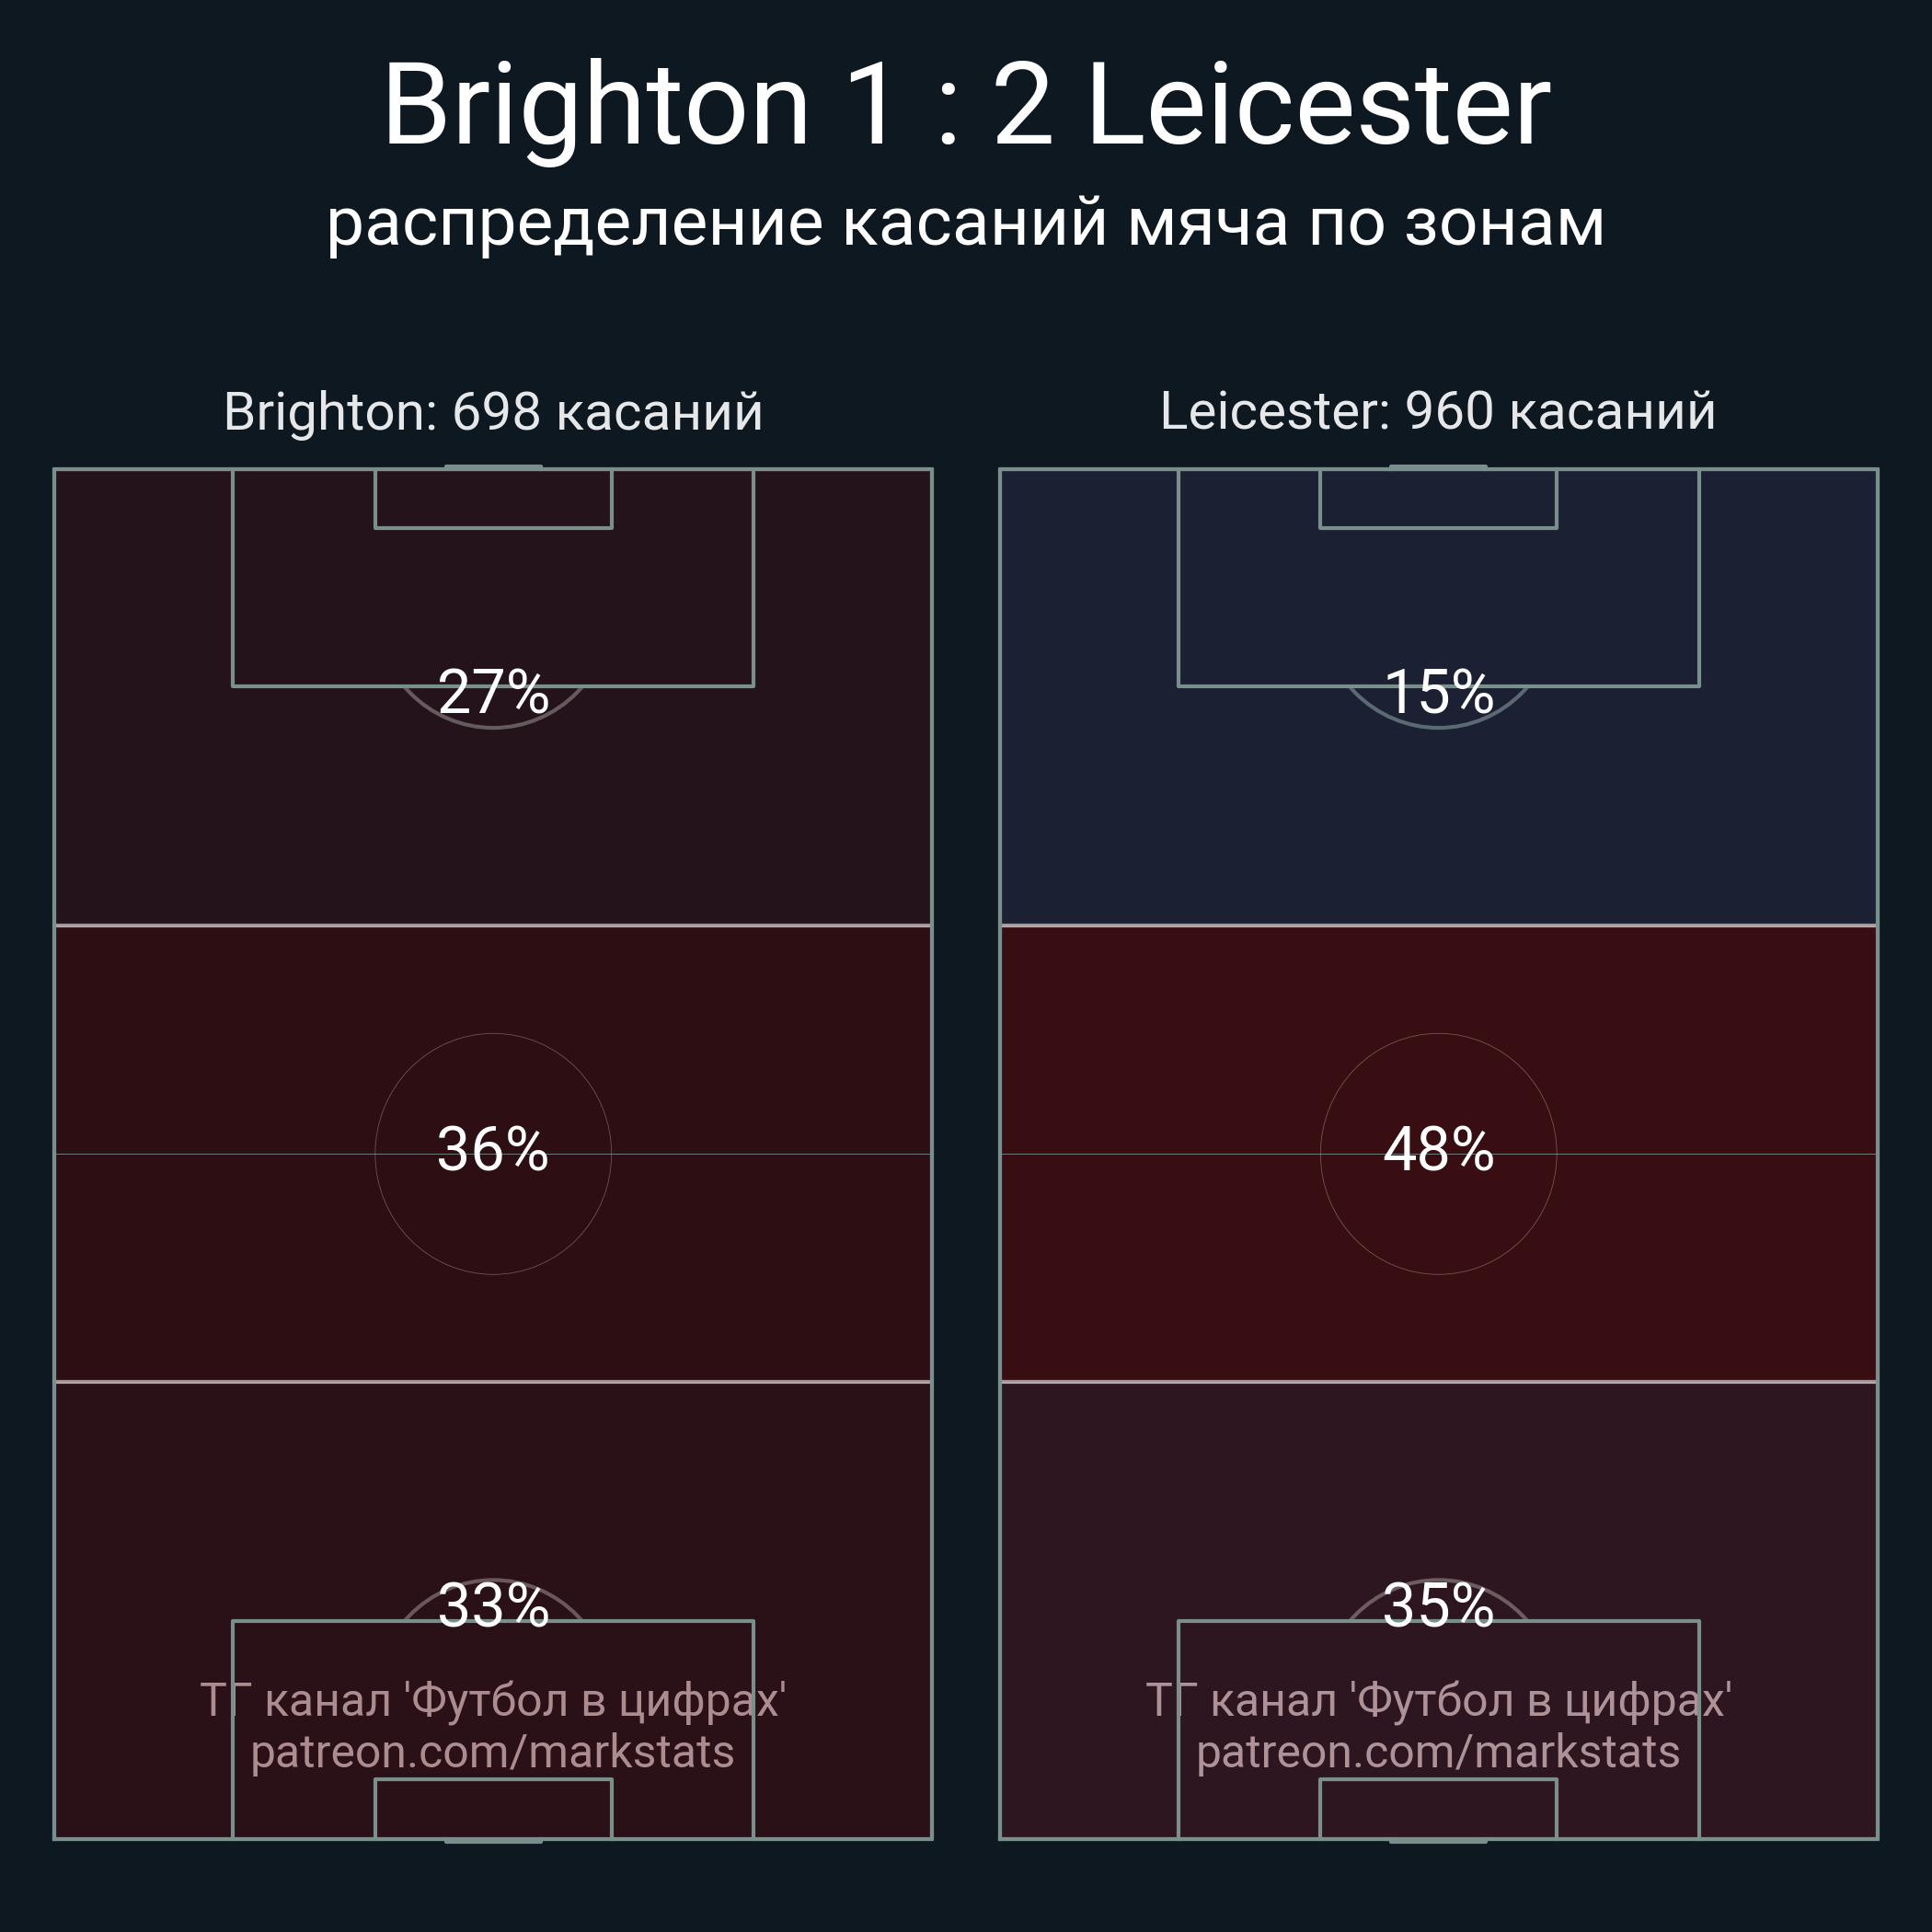Select the Brighton 698 touches label

coord(493,411)
